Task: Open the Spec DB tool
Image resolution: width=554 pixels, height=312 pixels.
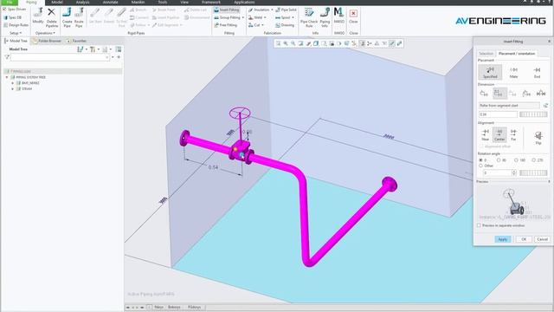Action: click(x=12, y=17)
